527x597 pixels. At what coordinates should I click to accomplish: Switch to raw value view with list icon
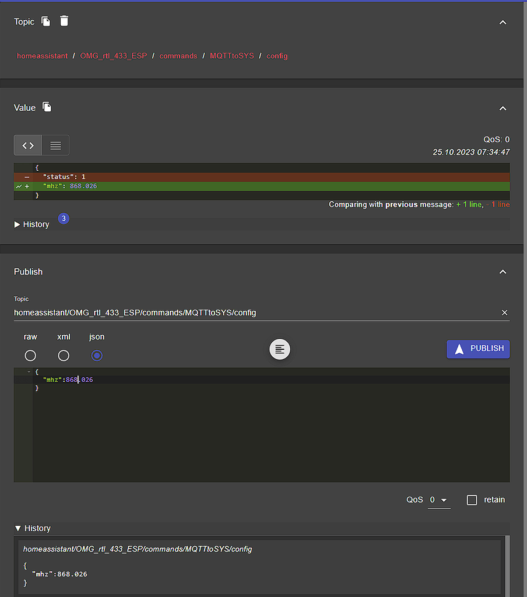[55, 145]
